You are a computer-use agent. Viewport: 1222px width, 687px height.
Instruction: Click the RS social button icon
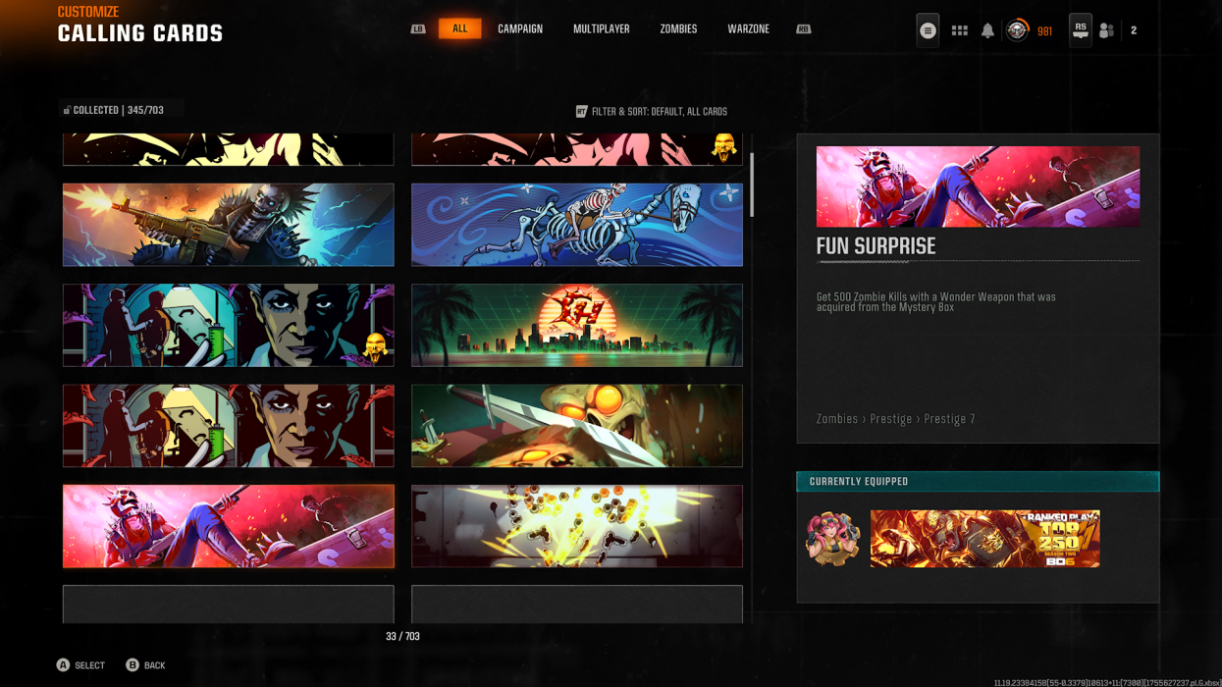1080,30
